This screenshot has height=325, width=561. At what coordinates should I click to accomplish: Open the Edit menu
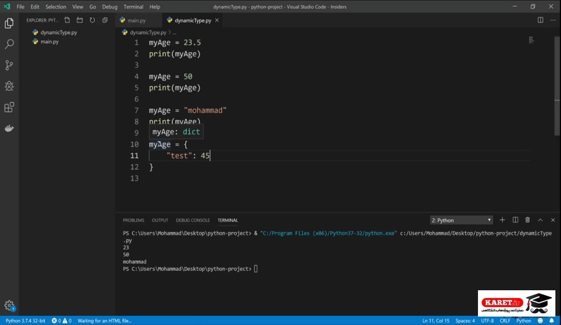point(35,7)
